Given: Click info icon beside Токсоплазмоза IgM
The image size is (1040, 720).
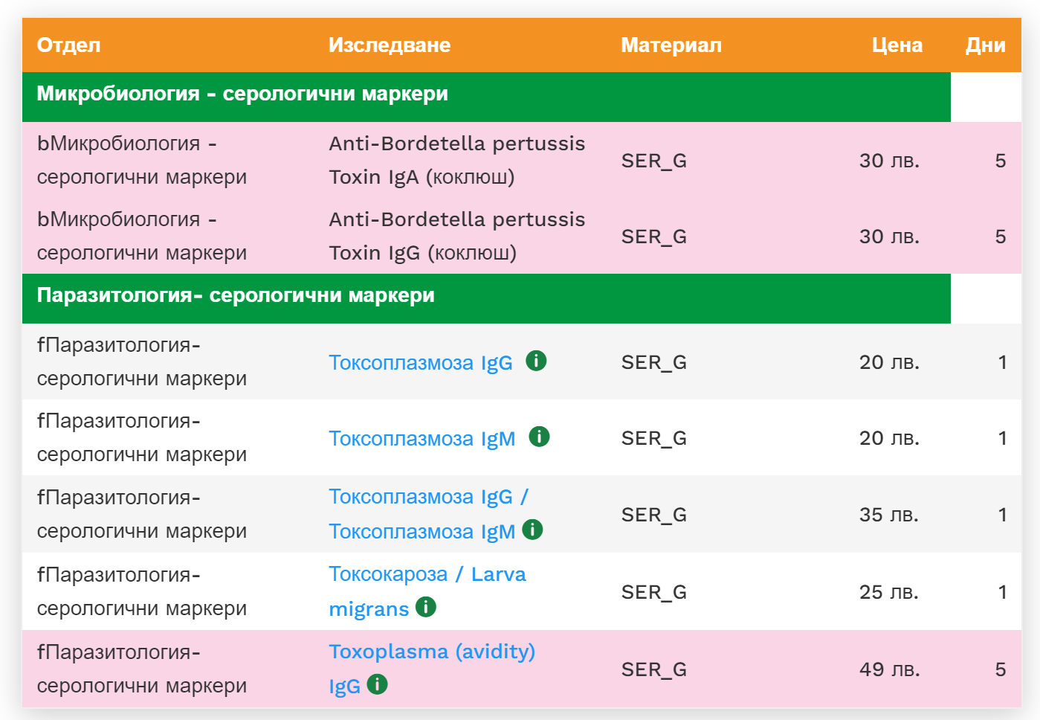Looking at the screenshot, I should (x=539, y=437).
